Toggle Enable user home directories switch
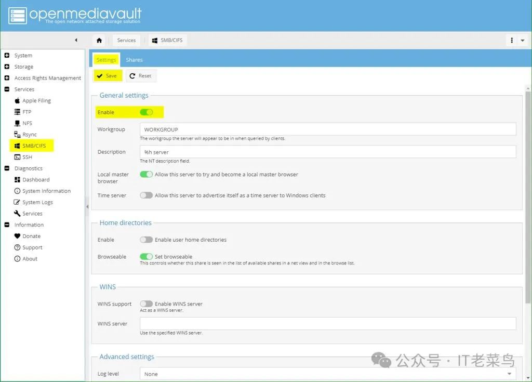The height and width of the screenshot is (382, 532). pos(146,240)
